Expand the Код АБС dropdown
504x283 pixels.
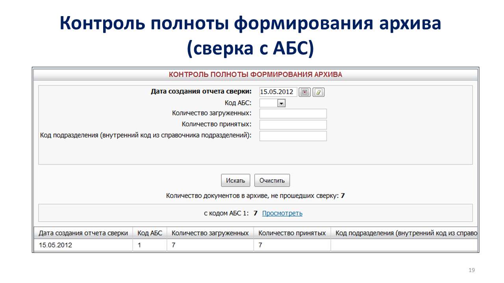click(281, 103)
